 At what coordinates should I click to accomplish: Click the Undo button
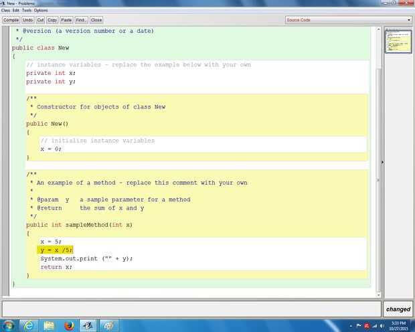[28, 20]
